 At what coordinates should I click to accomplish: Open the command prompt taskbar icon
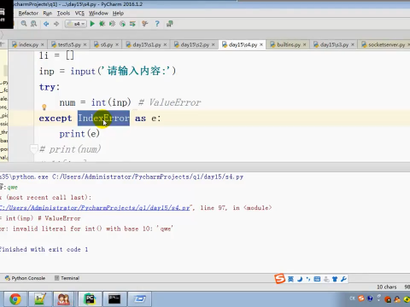[x=114, y=299]
